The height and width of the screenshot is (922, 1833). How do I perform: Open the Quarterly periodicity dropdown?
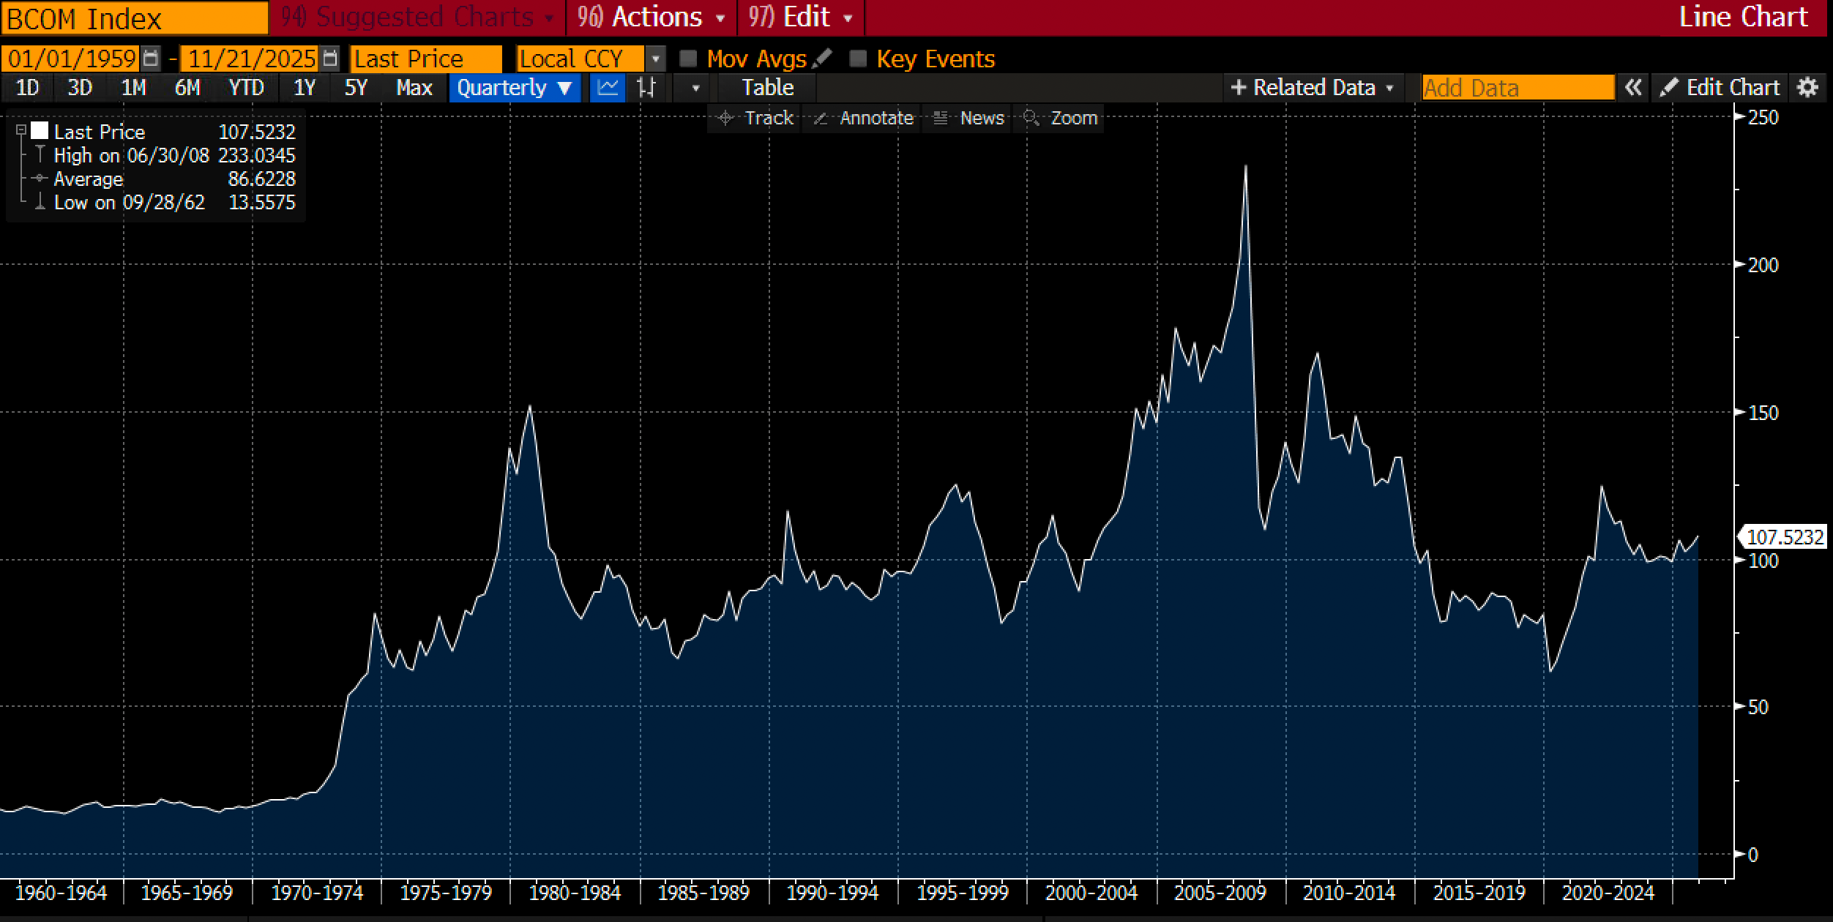coord(514,88)
